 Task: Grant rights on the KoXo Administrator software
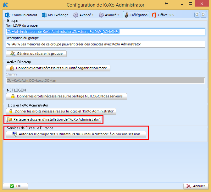pyautogui.click(x=61, y=112)
